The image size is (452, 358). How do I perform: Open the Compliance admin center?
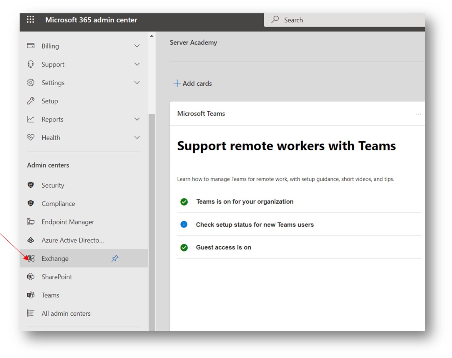click(58, 204)
